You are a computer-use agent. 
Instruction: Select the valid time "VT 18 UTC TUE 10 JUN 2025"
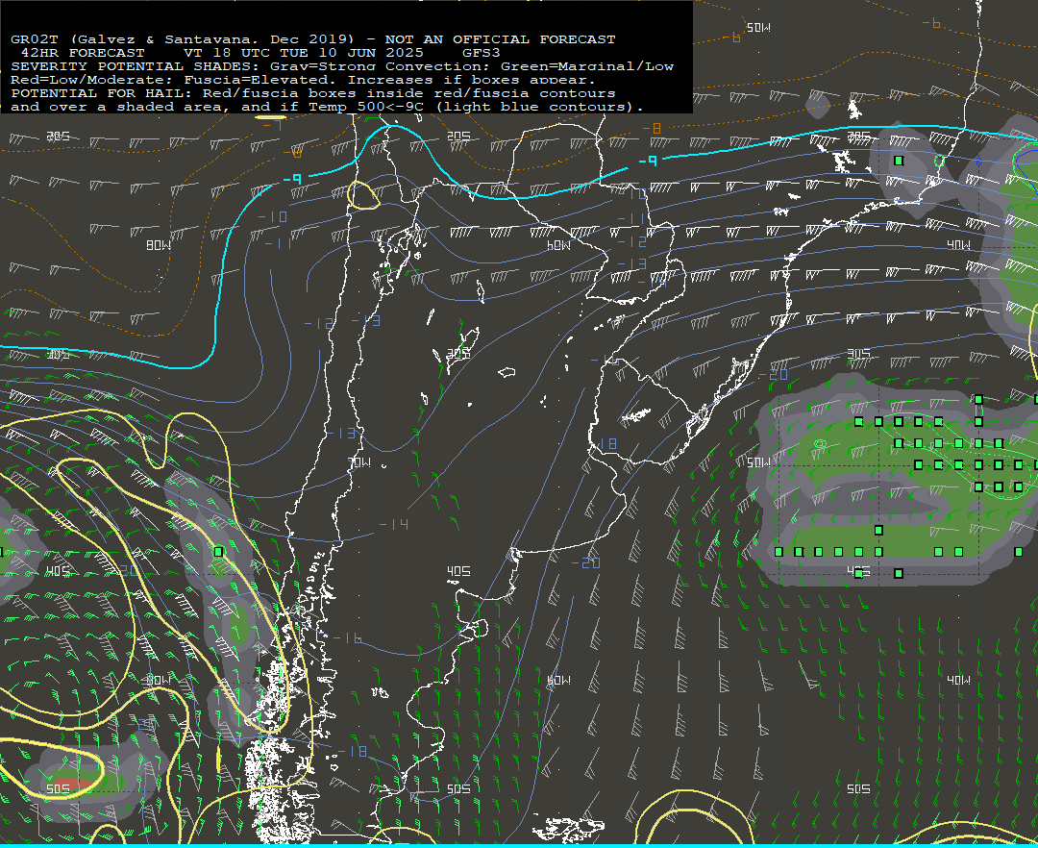click(x=303, y=52)
